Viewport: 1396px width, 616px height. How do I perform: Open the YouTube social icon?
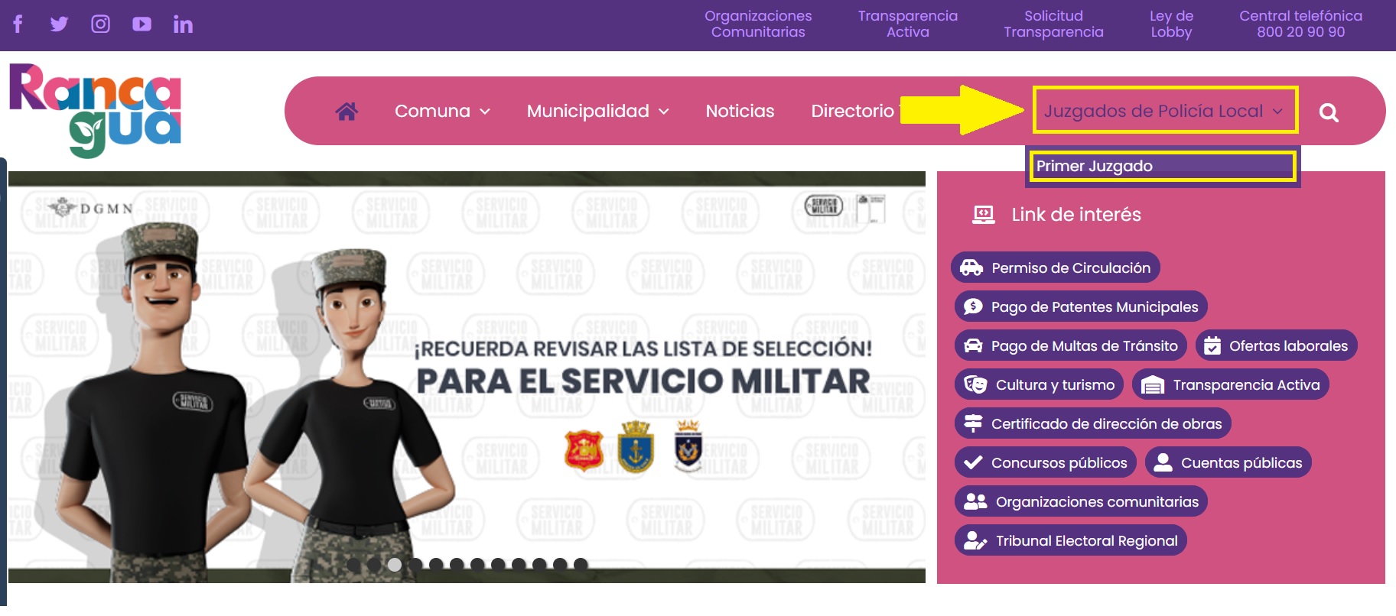[x=142, y=24]
